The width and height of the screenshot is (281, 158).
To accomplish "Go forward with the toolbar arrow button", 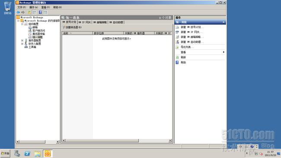I will point(23,12).
